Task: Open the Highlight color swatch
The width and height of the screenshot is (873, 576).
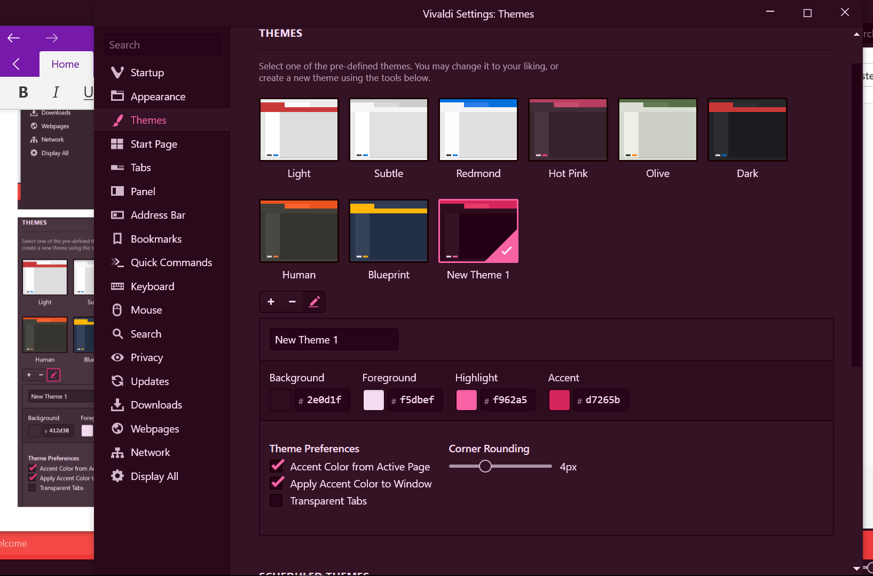Action: click(466, 400)
